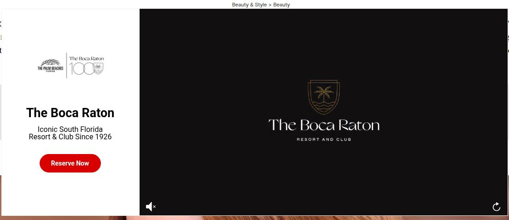Replay the Boca Raton video
Viewport: 509px width, 220px height.
pyautogui.click(x=496, y=207)
